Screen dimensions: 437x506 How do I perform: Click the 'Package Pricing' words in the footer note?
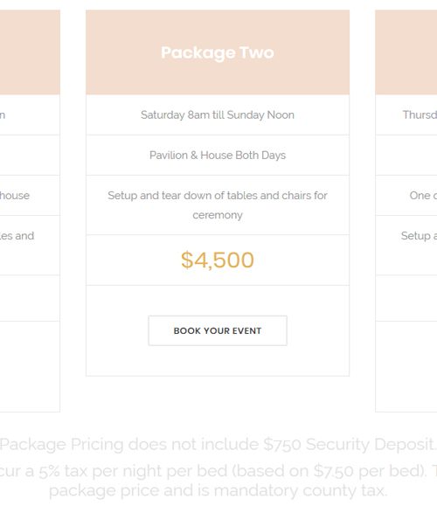point(62,445)
